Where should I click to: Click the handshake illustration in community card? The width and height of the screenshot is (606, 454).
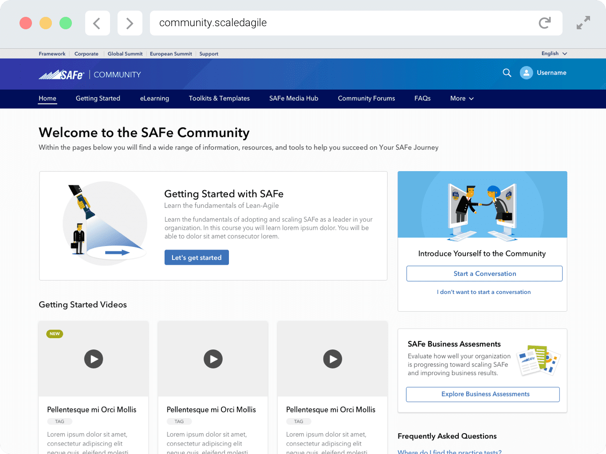tap(482, 212)
